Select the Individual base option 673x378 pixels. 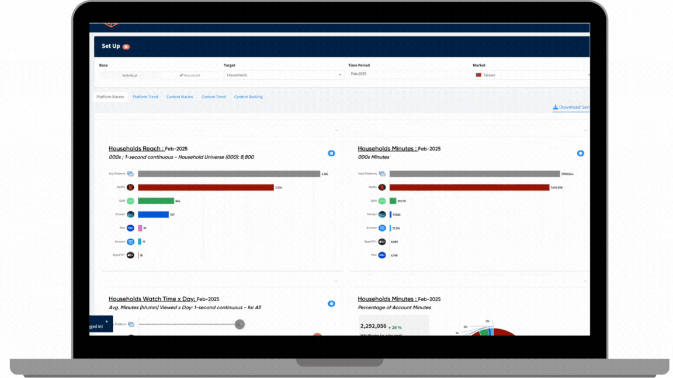(x=130, y=75)
